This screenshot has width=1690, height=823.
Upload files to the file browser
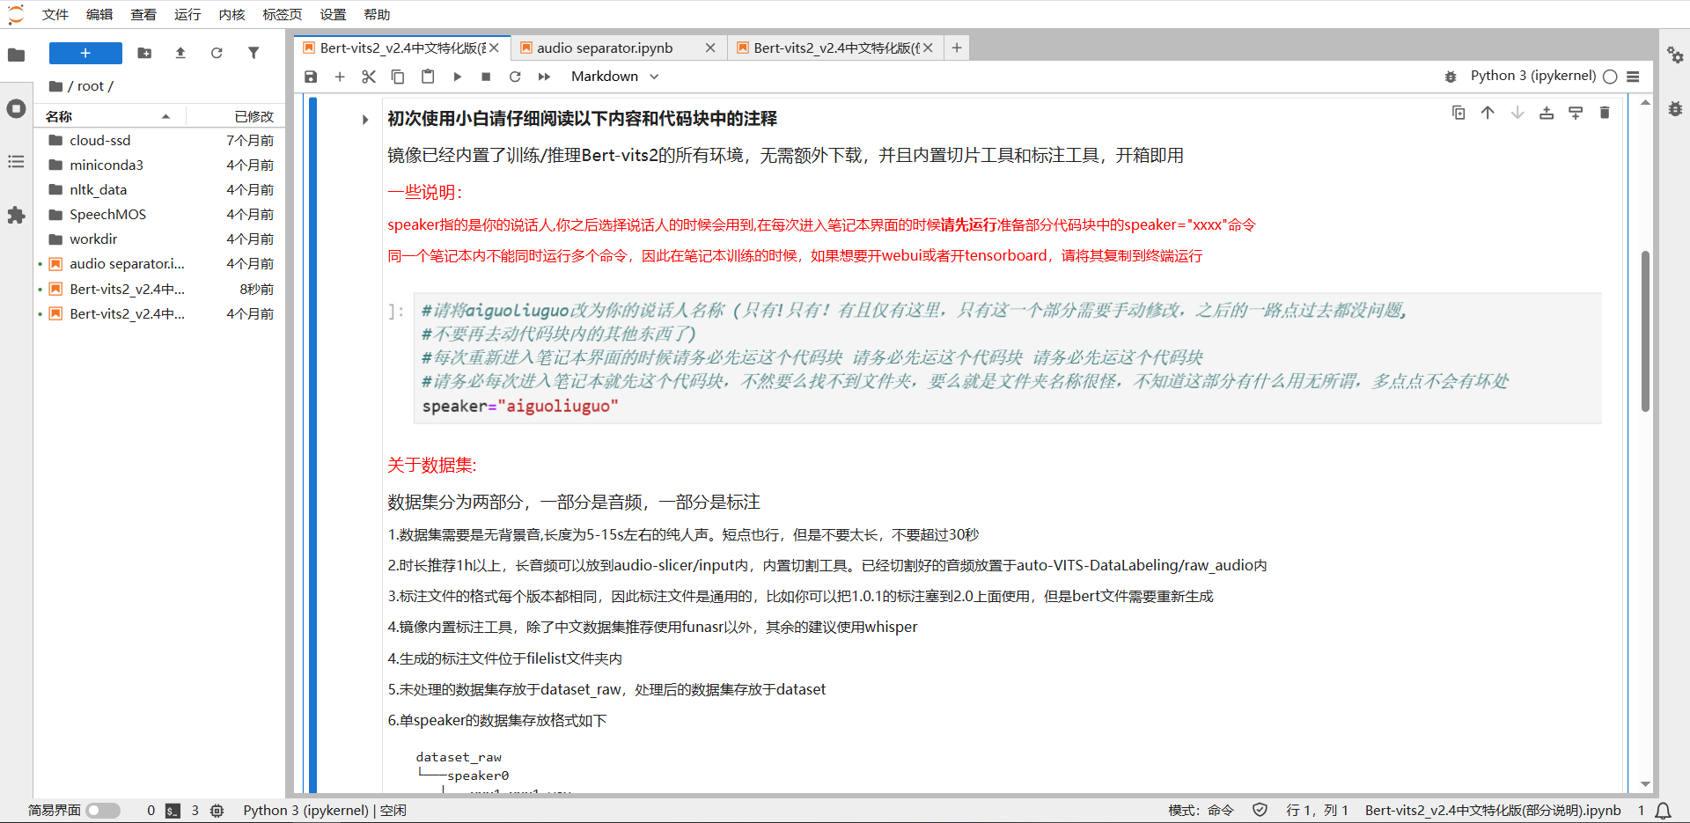point(180,53)
